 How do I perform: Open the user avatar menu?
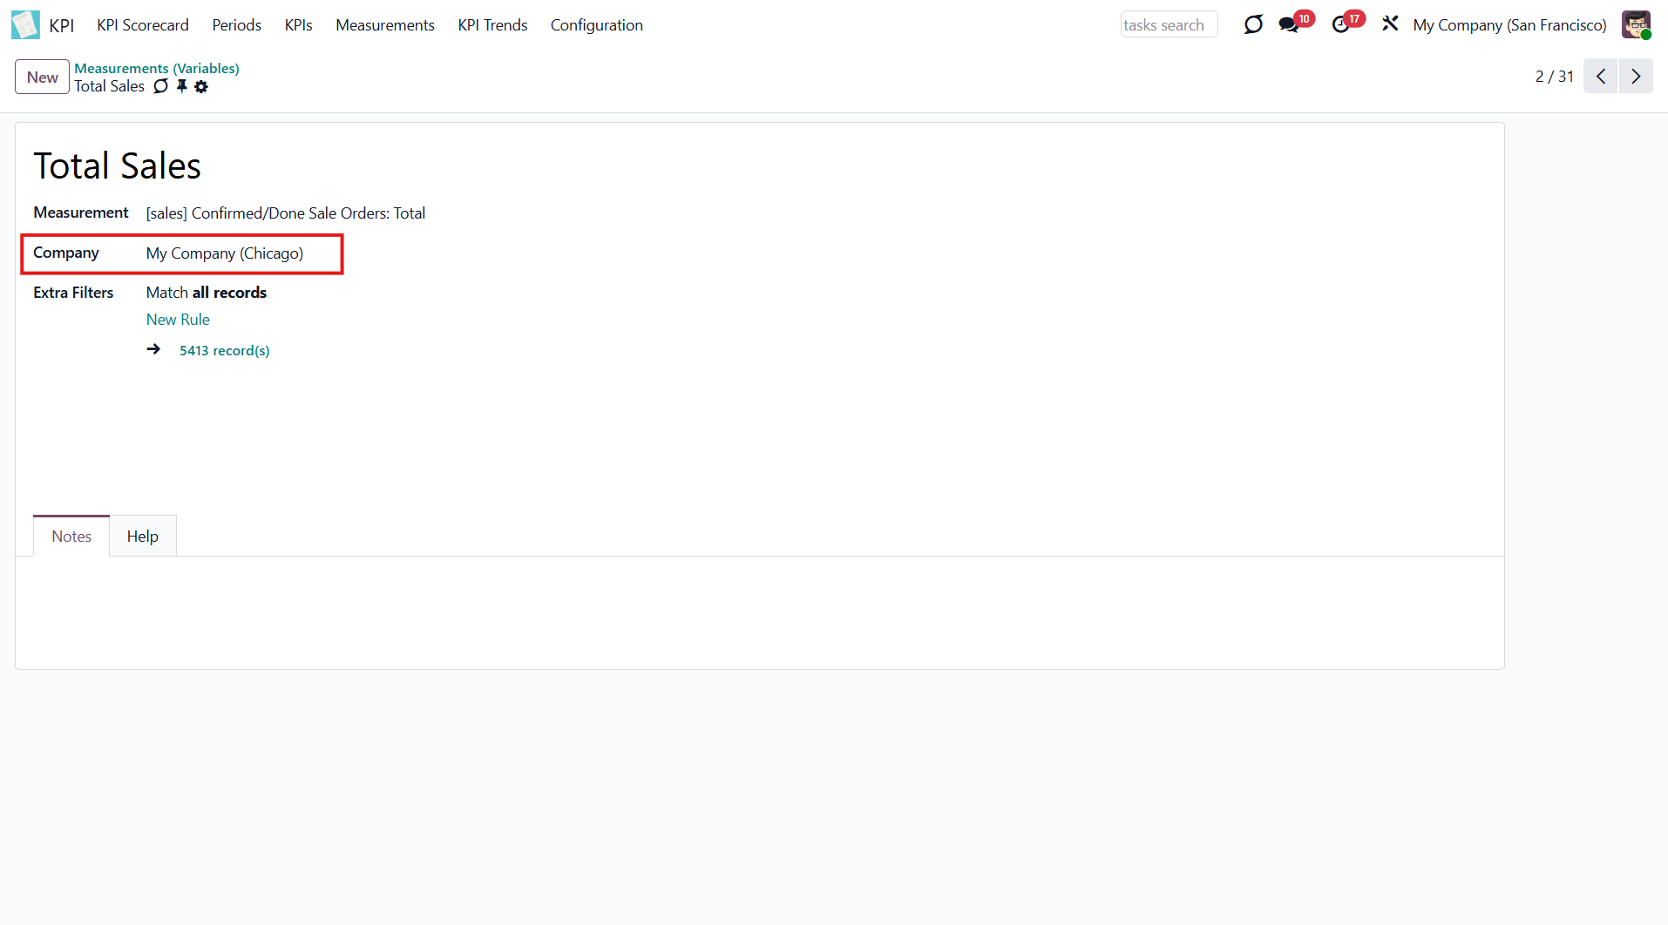1636,24
